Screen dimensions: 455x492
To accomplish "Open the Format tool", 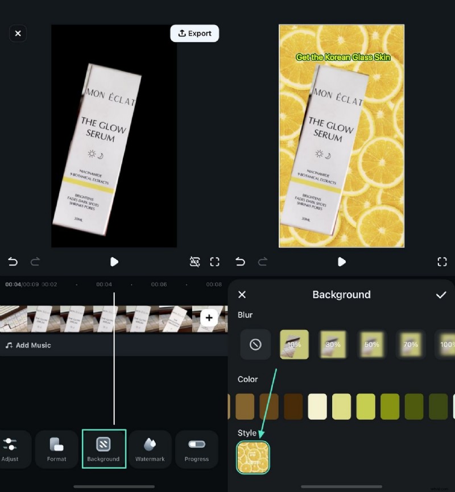I will [x=56, y=449].
